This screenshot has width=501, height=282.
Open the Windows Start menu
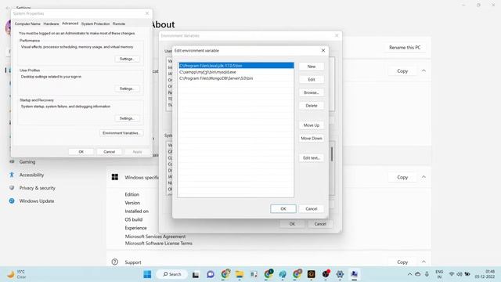click(147, 274)
